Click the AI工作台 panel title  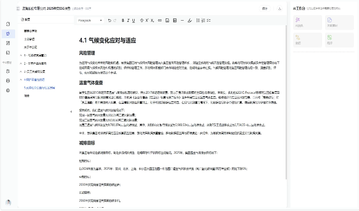[x=299, y=8]
